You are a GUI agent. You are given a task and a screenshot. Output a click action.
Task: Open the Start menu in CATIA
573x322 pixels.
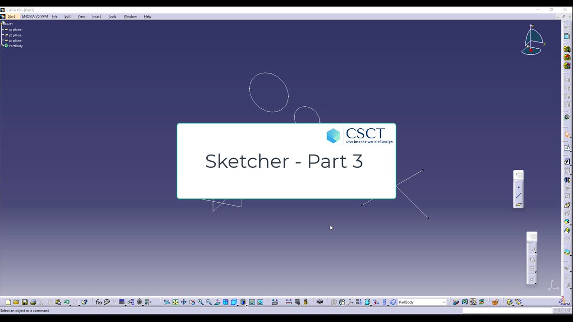(x=11, y=16)
